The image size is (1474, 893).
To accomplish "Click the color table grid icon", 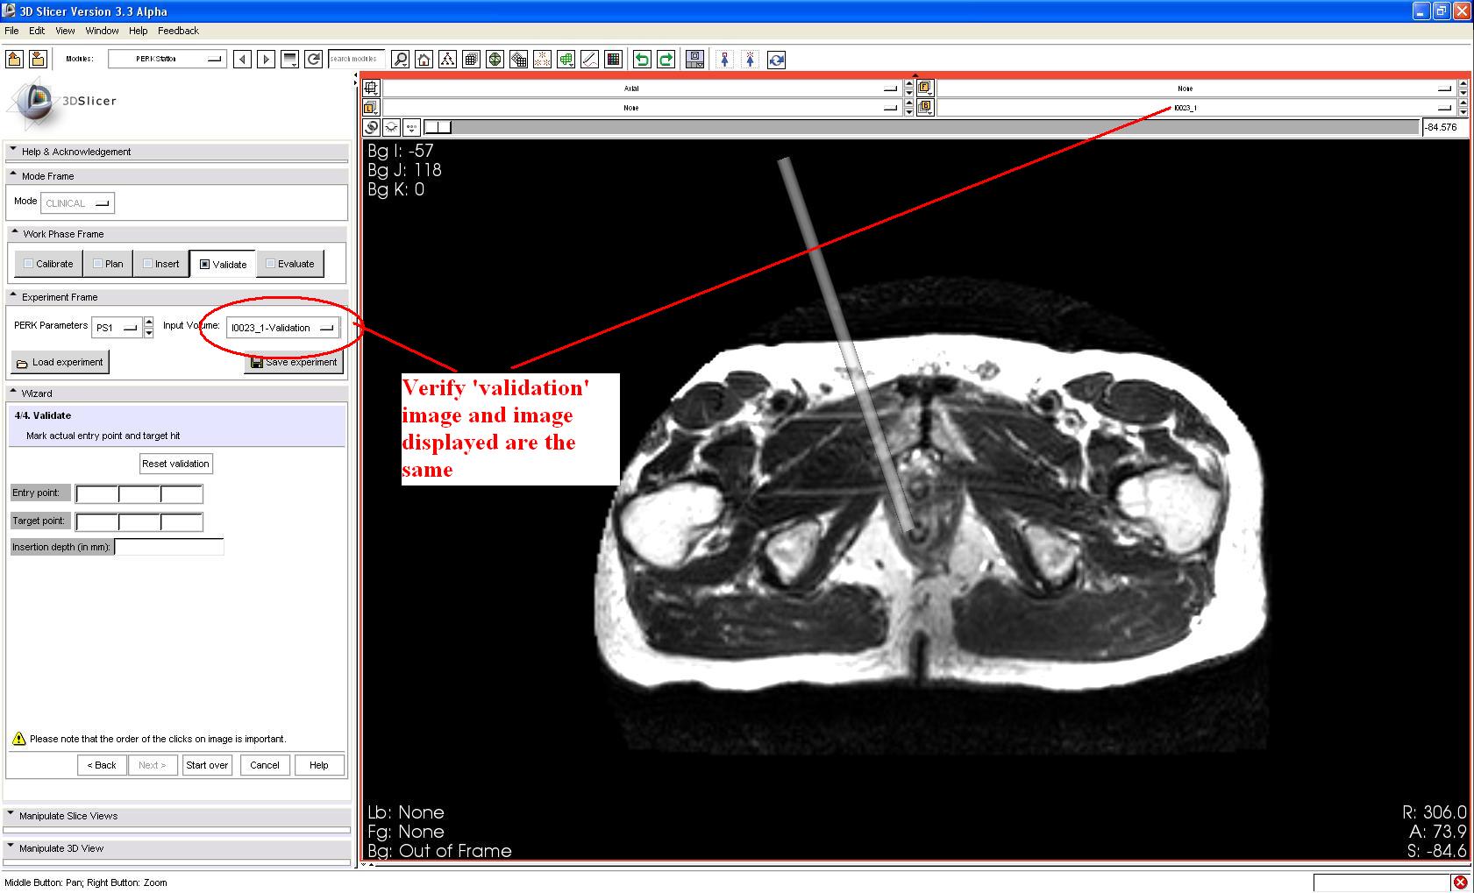I will [x=614, y=60].
